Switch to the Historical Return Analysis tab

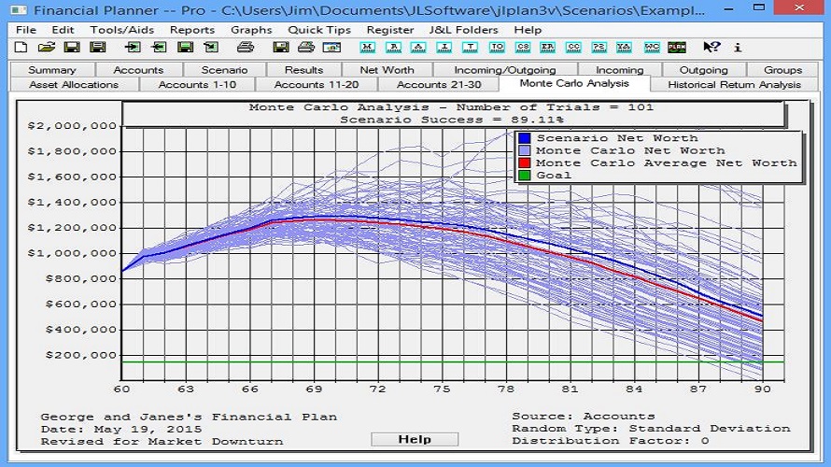(x=734, y=84)
